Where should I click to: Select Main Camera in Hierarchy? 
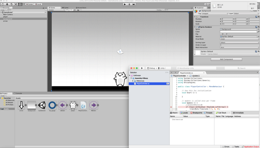pos(8,14)
